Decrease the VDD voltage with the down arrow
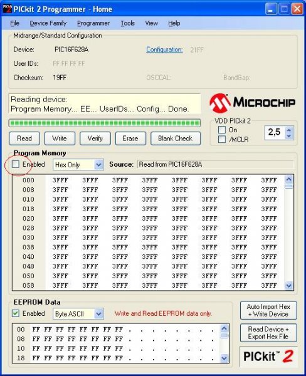 click(x=288, y=136)
